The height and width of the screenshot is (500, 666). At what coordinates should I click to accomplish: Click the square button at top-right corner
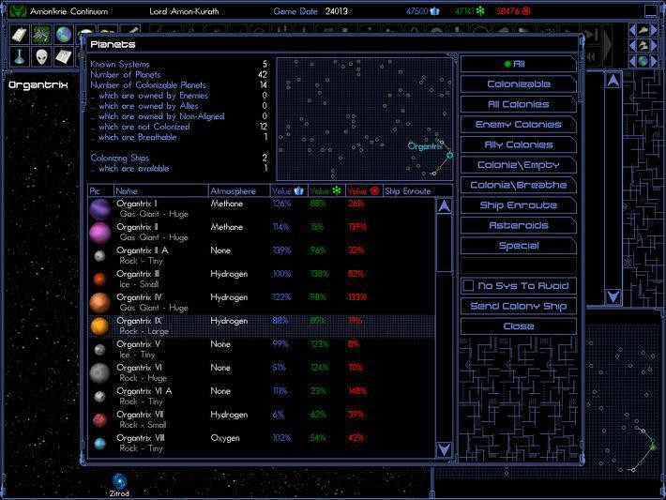pos(651,11)
